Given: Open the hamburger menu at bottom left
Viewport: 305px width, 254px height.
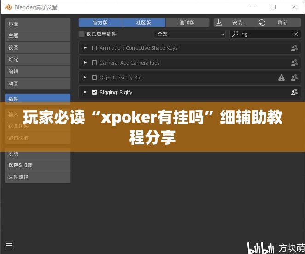Looking at the screenshot, I should tap(9, 246).
